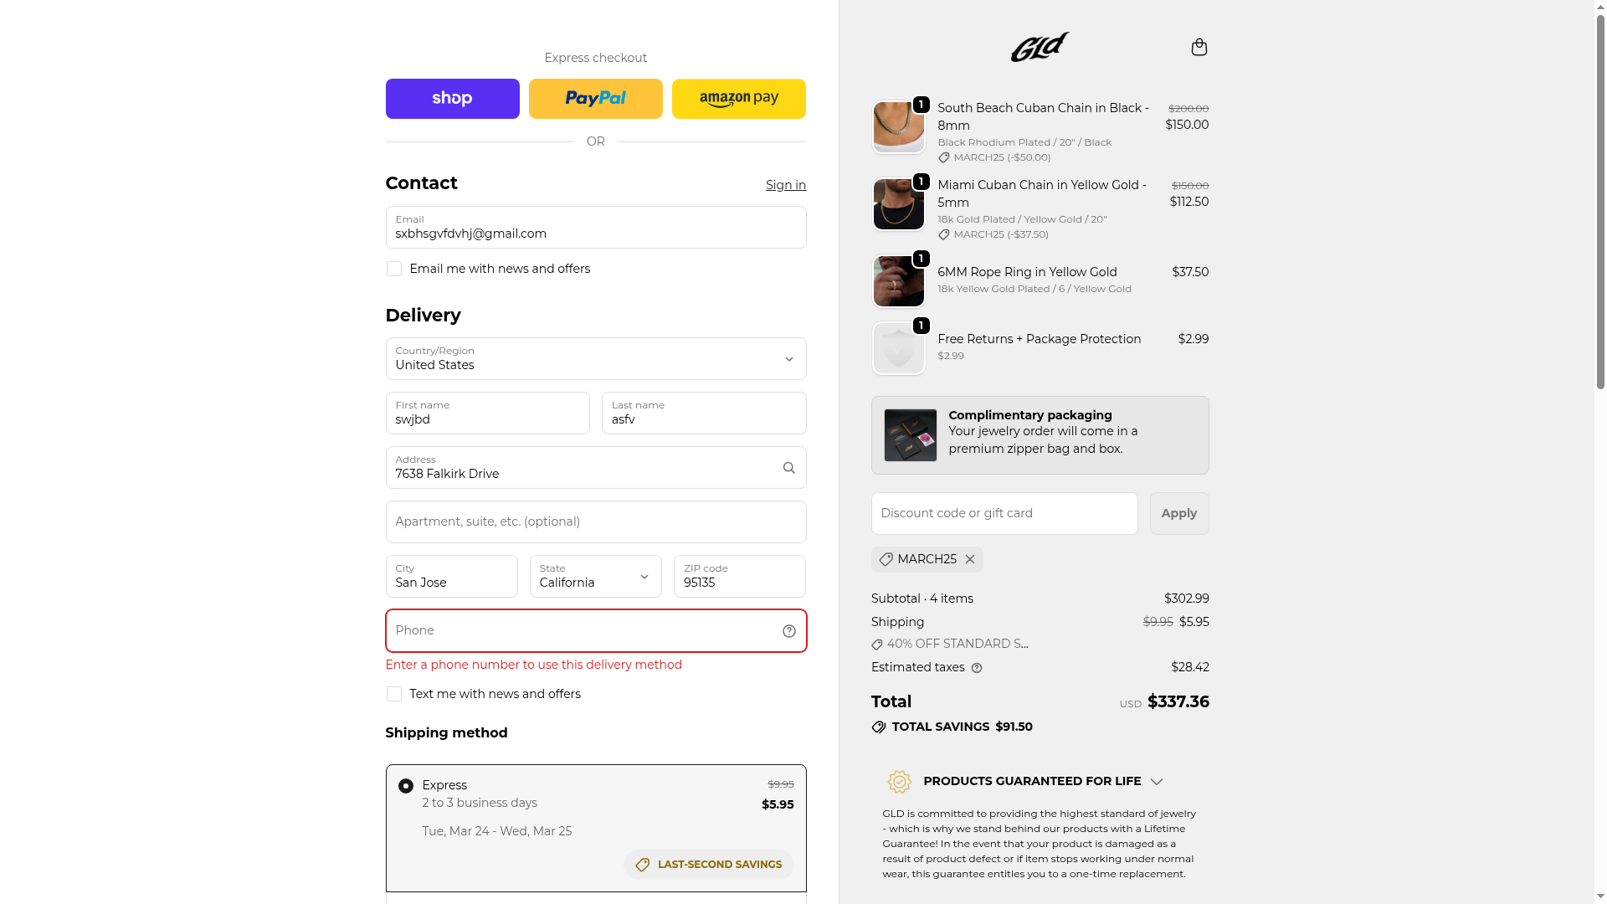The image size is (1607, 904).
Task: Click the estimated taxes info icon
Action: (x=977, y=668)
